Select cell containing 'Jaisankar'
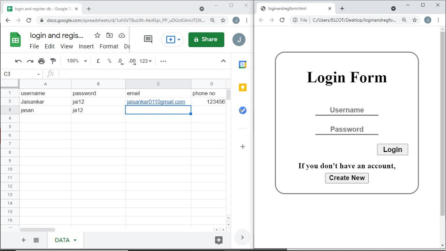446x251 pixels. [x=45, y=102]
